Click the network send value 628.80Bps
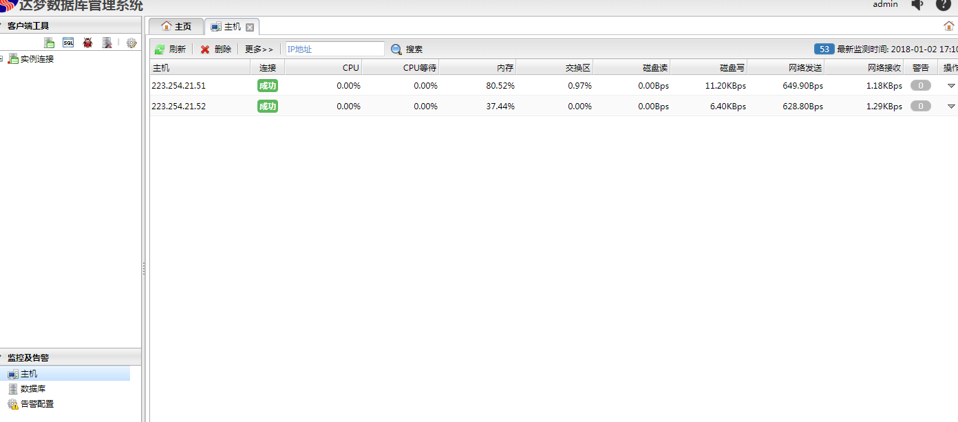The height and width of the screenshot is (422, 958). pos(803,107)
